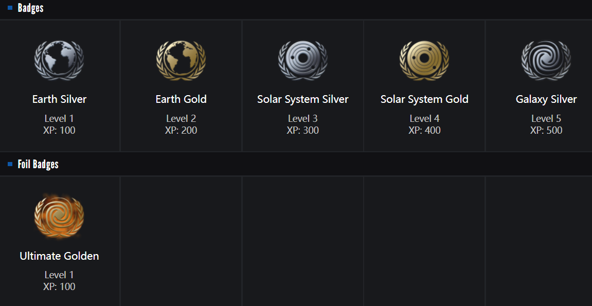
Task: Open the Galaxy Silver badge icon
Action: [x=546, y=61]
